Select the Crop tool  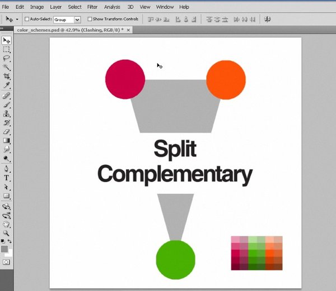click(6, 76)
